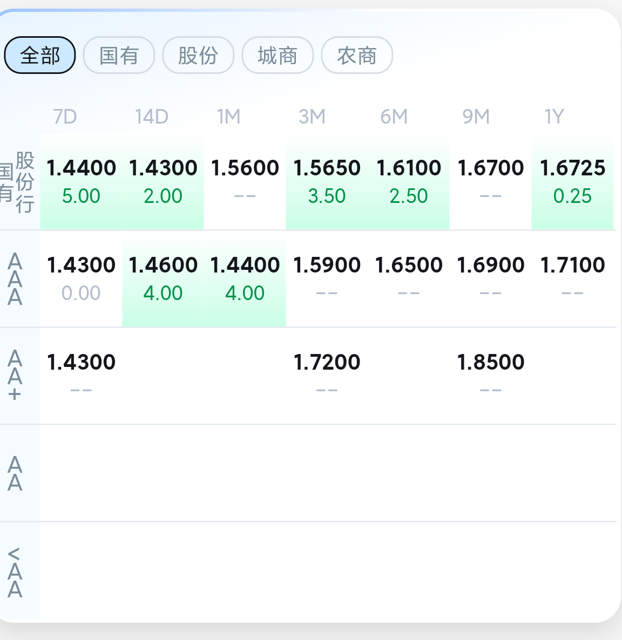The width and height of the screenshot is (622, 640).
Task: Open the AA+ 1.8500 cell under 9M
Action: tap(490, 376)
